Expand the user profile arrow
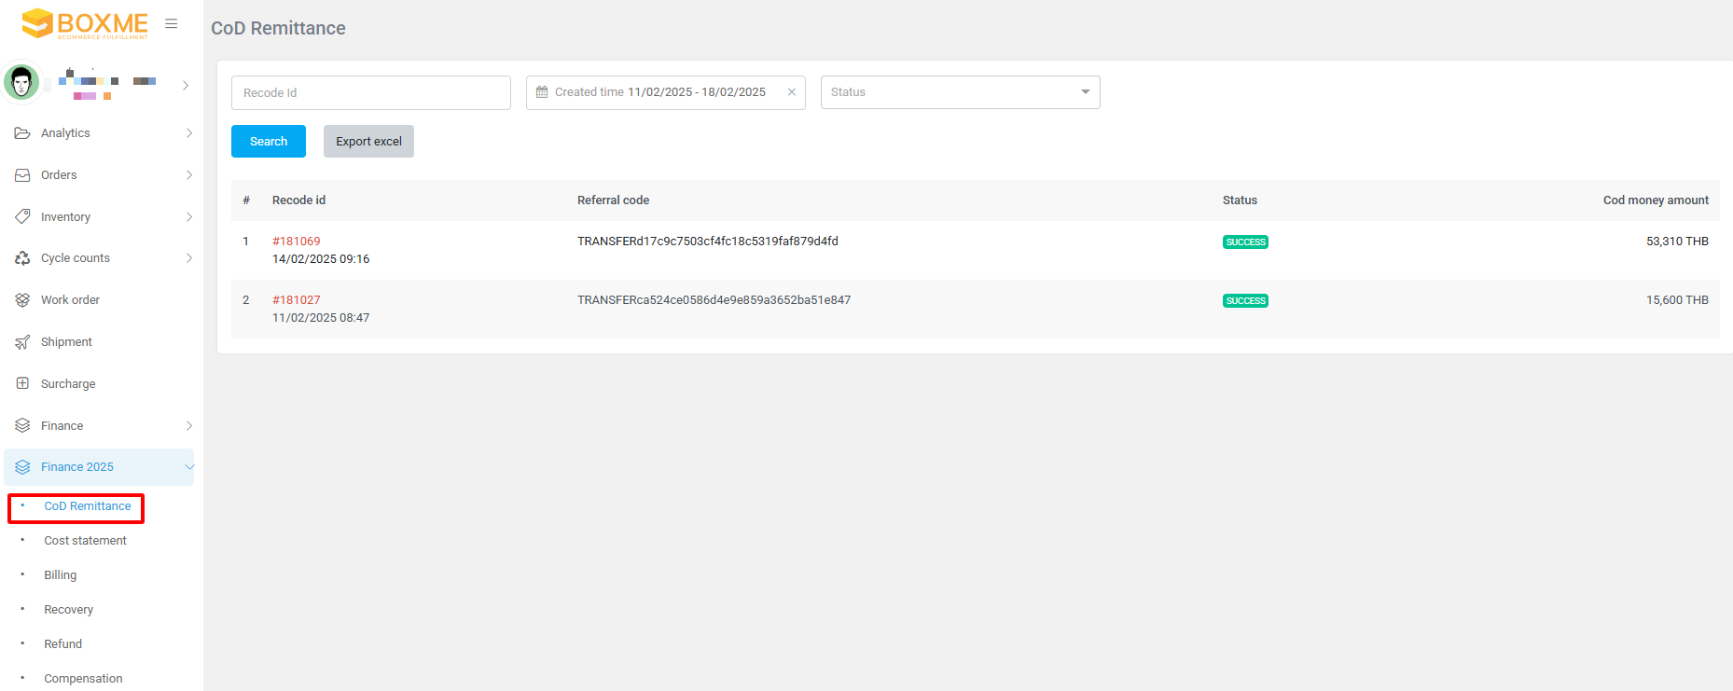Screen dimensions: 1733x691 (x=186, y=86)
